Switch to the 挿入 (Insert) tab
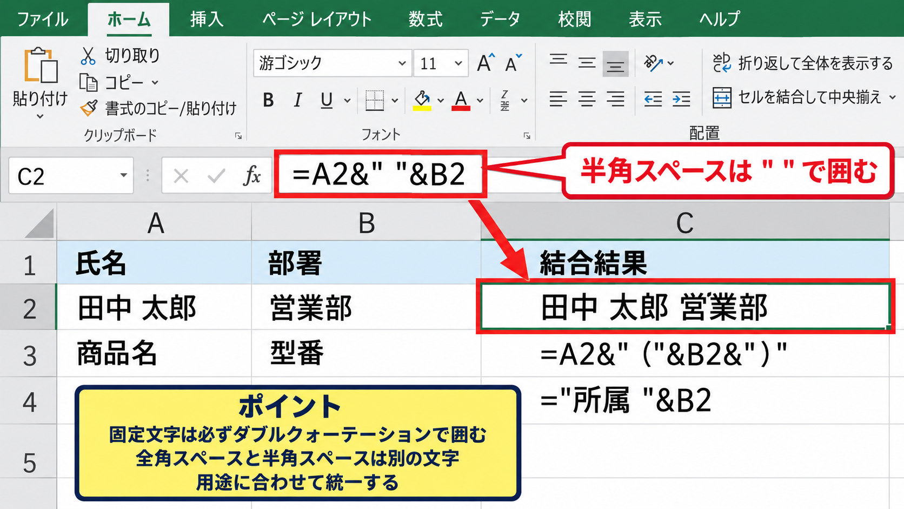Viewport: 904px width, 509px height. (x=207, y=19)
